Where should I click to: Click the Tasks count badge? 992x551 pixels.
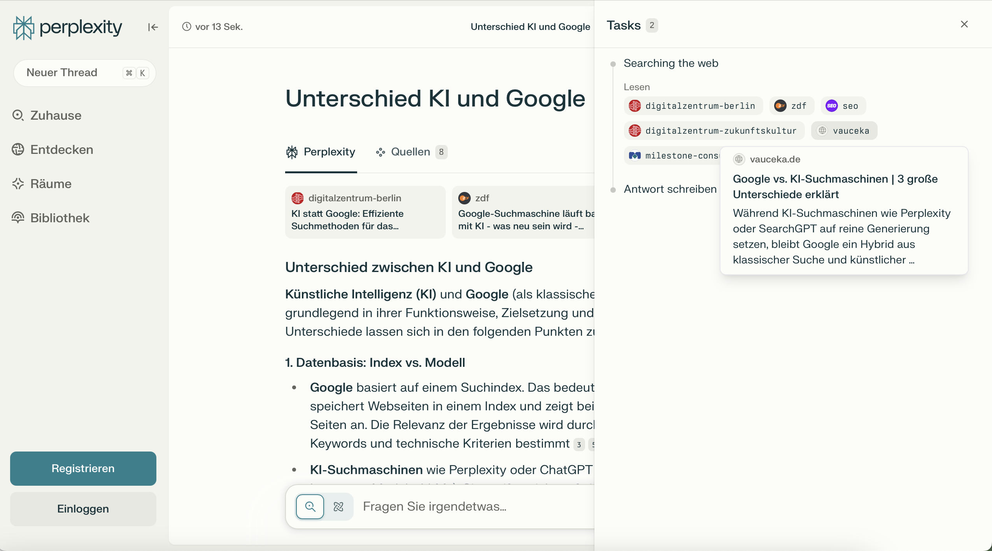click(652, 26)
